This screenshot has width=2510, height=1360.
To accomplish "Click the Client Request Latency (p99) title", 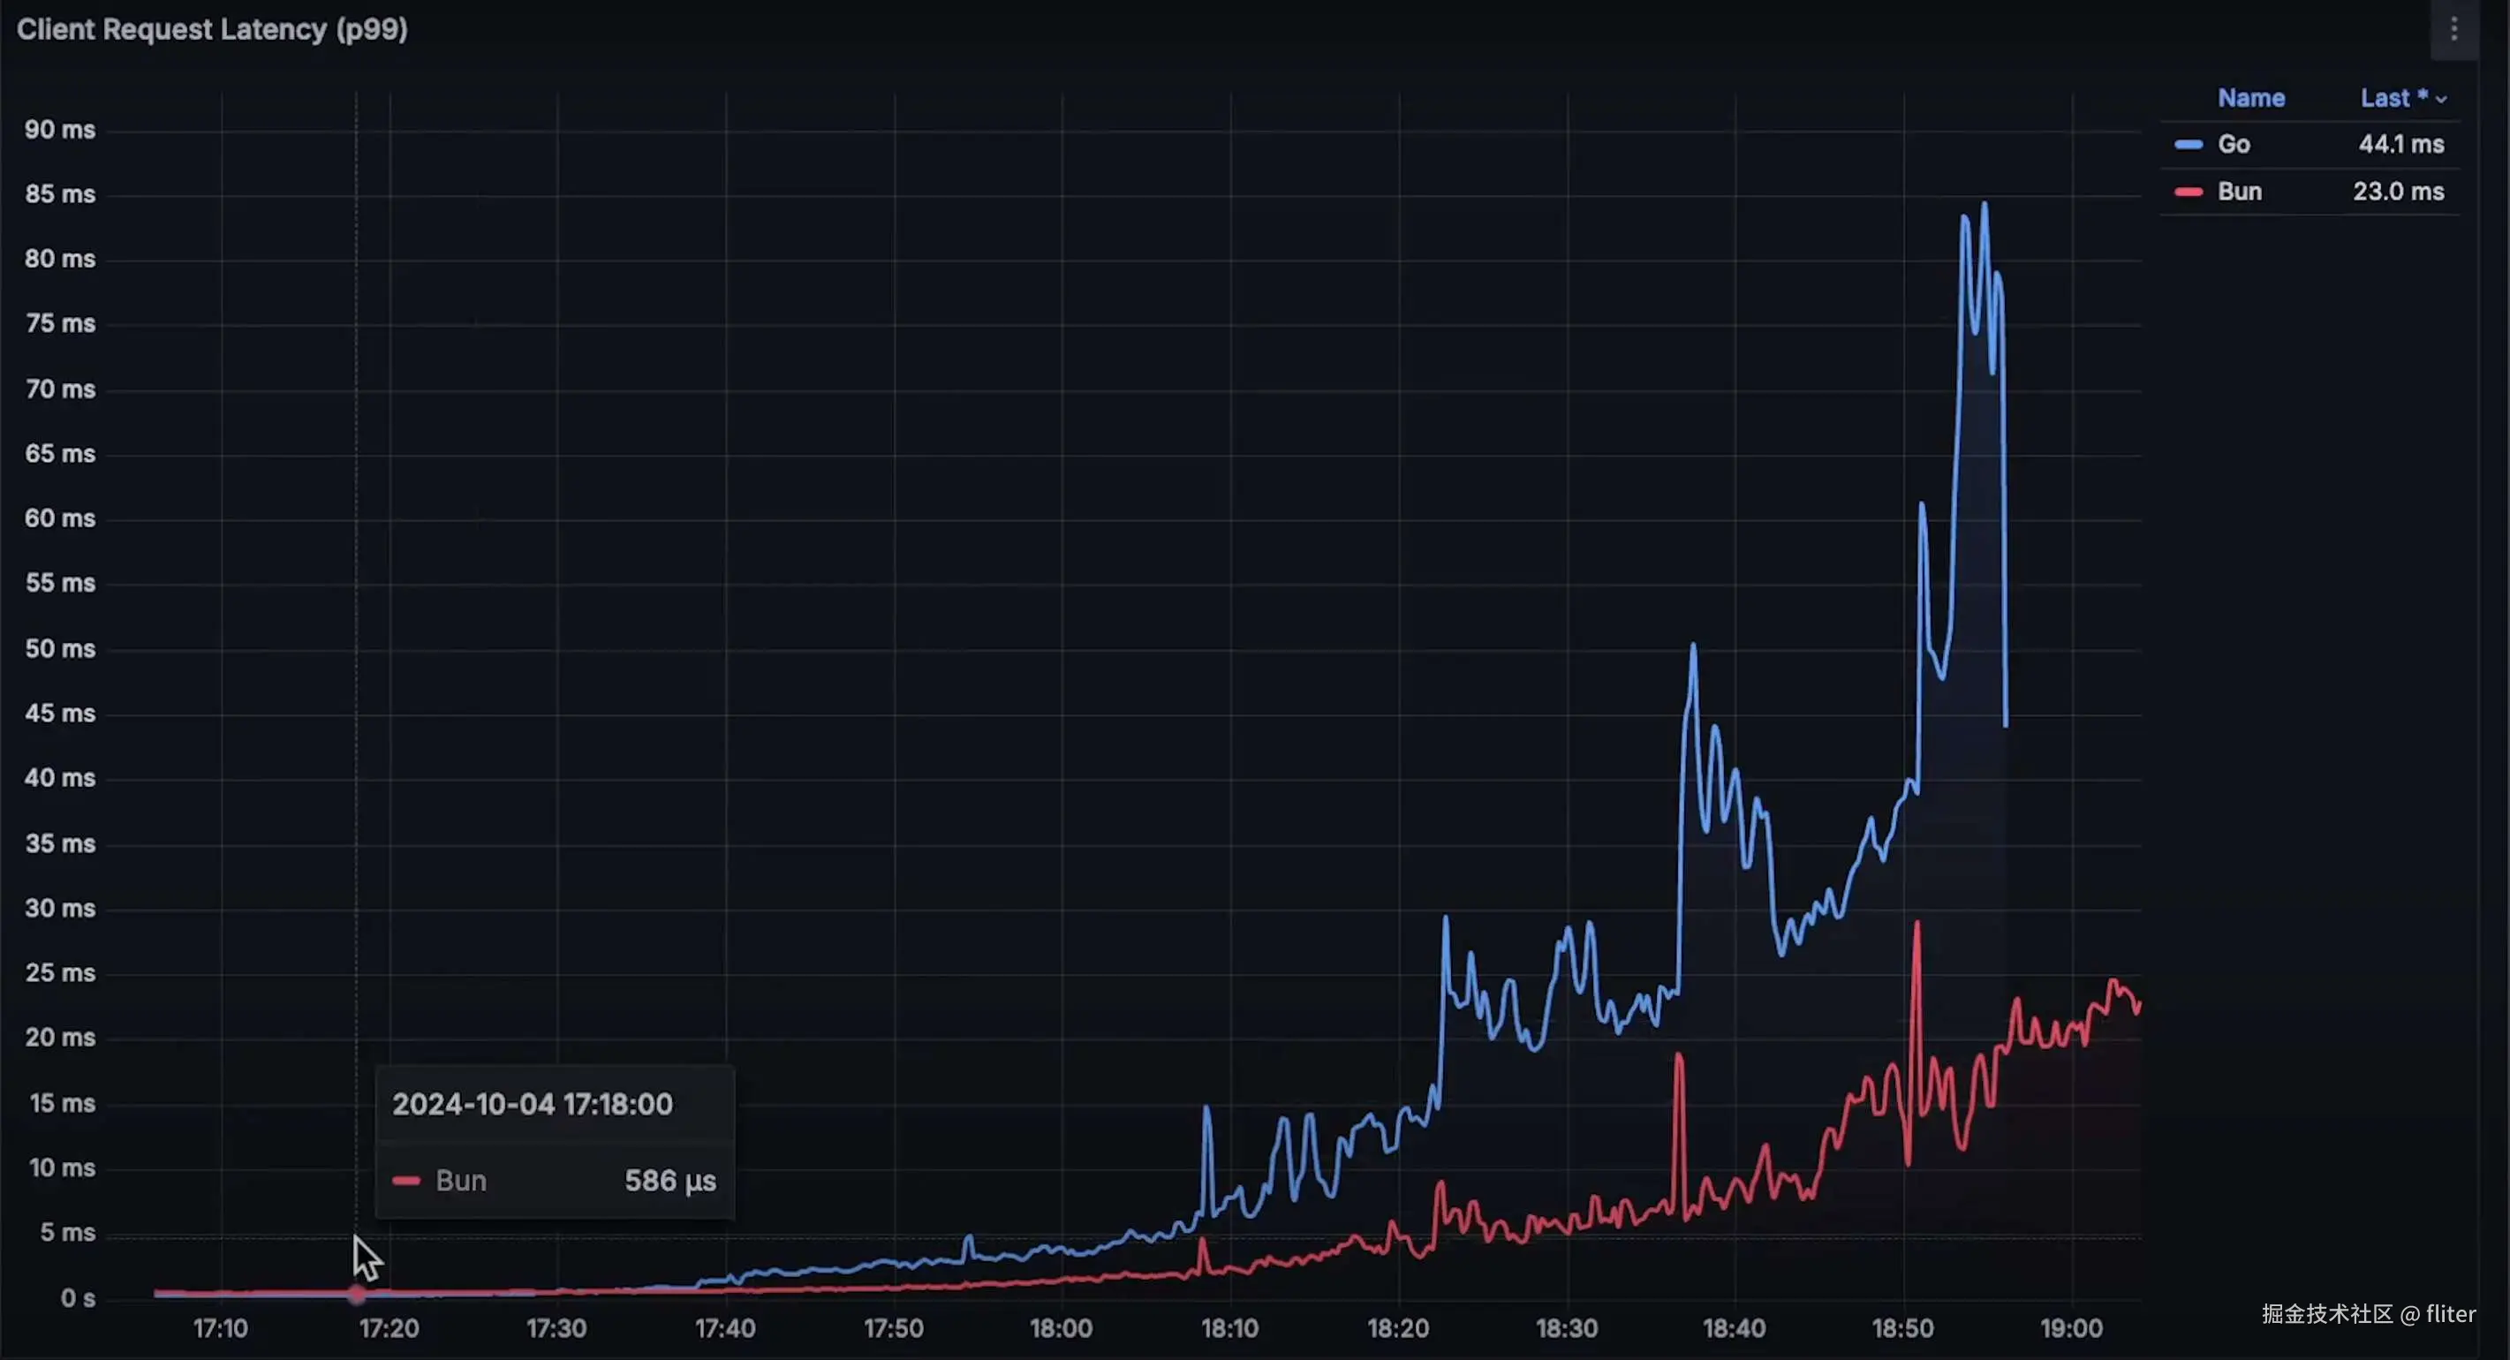I will pyautogui.click(x=211, y=30).
